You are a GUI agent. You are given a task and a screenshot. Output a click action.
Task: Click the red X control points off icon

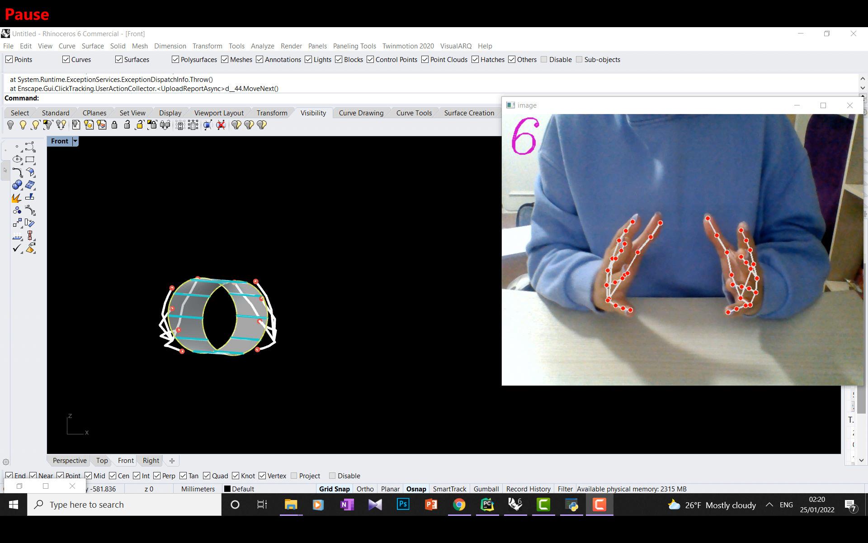pyautogui.click(x=221, y=125)
